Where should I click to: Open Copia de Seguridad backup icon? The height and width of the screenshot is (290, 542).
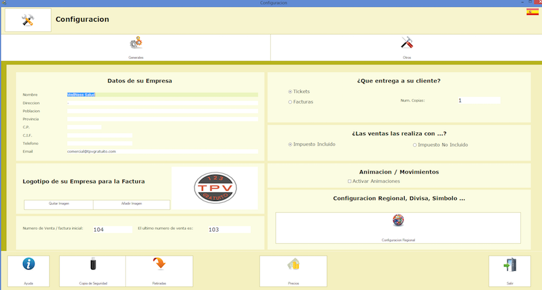(x=92, y=265)
